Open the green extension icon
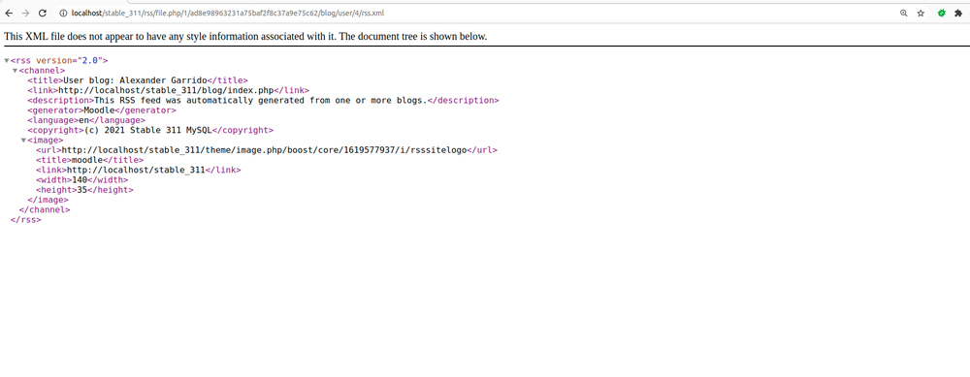 click(x=942, y=13)
